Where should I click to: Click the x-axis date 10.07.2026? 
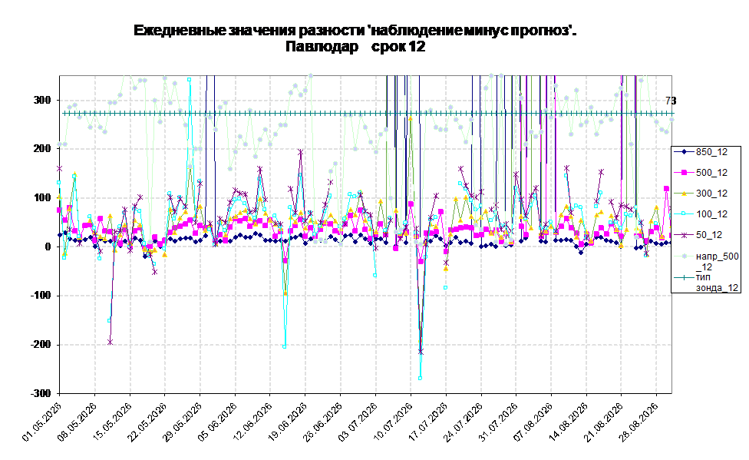[x=394, y=422]
